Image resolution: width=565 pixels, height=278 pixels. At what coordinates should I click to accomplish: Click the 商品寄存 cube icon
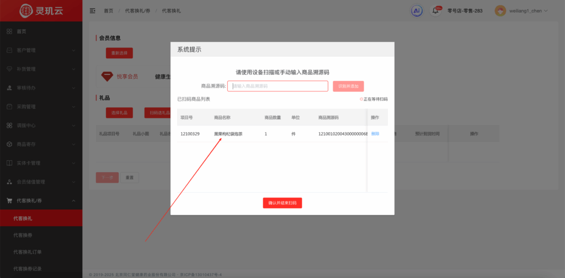(x=9, y=144)
